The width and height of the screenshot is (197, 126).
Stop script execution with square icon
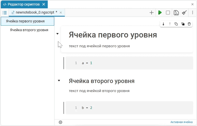click(x=168, y=13)
